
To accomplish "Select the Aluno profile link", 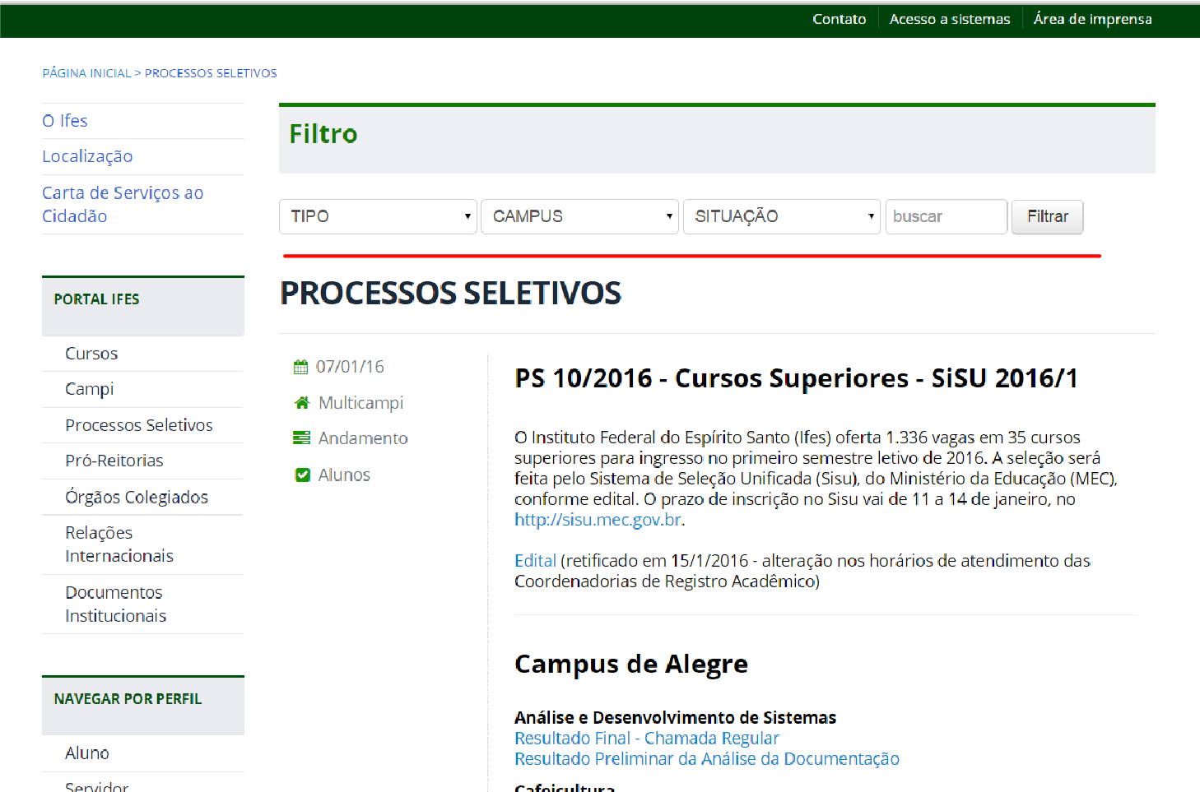I will click(x=86, y=753).
